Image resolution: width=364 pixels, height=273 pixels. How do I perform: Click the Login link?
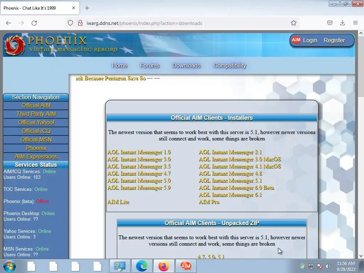coord(310,41)
